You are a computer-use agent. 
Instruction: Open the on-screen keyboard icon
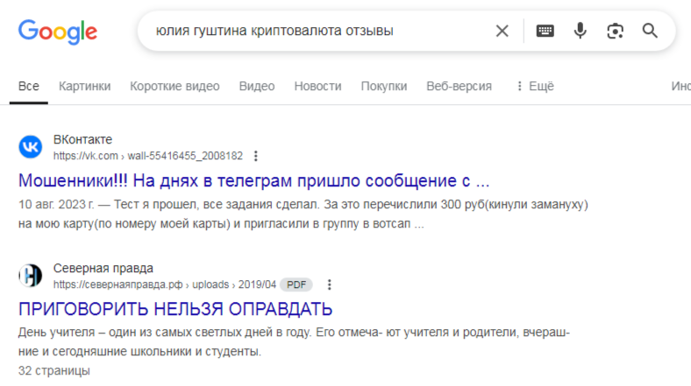(545, 32)
